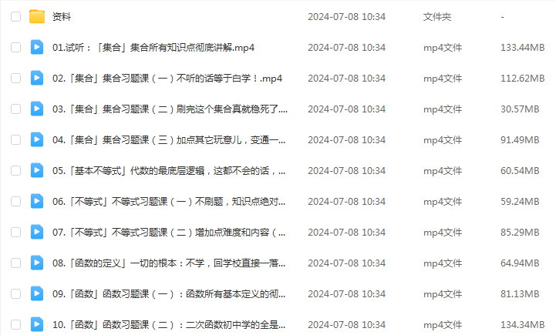Open file name 01.试听：集合所有知识点彻底讲解.mp4
The height and width of the screenshot is (335, 556).
[x=153, y=48]
